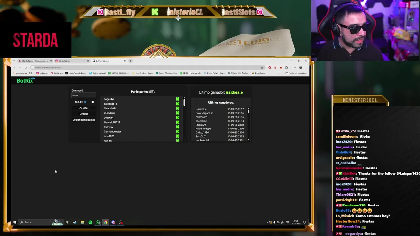Expand the bookmarks bar overflow chevron
420x236 pixels.
[x=279, y=73]
